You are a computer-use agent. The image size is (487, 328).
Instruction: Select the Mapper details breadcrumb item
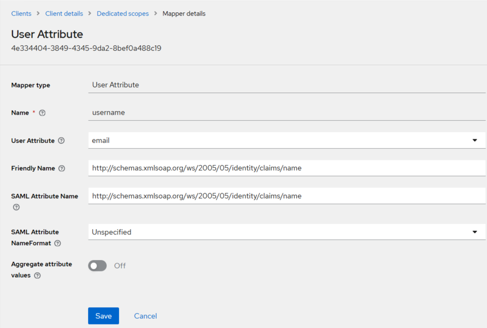click(184, 14)
